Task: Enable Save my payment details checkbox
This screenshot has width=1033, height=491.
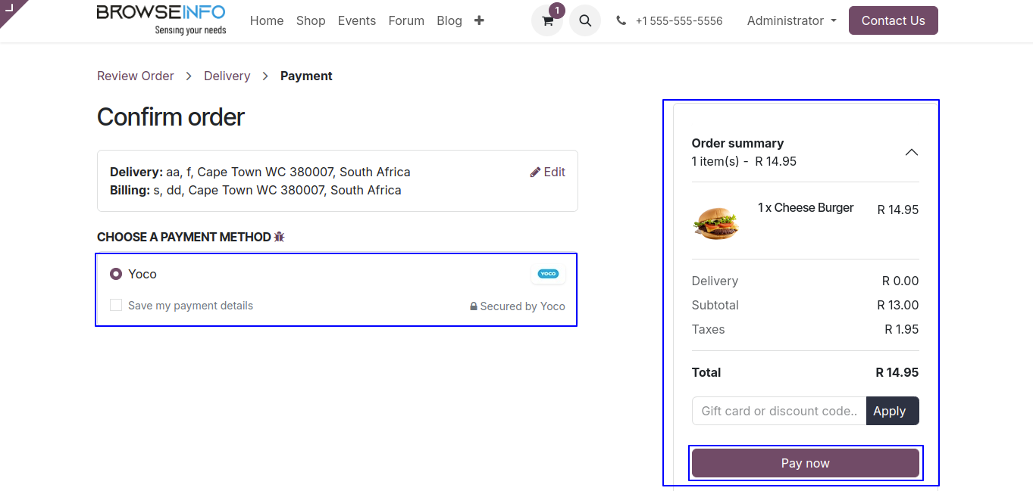Action: click(x=116, y=306)
